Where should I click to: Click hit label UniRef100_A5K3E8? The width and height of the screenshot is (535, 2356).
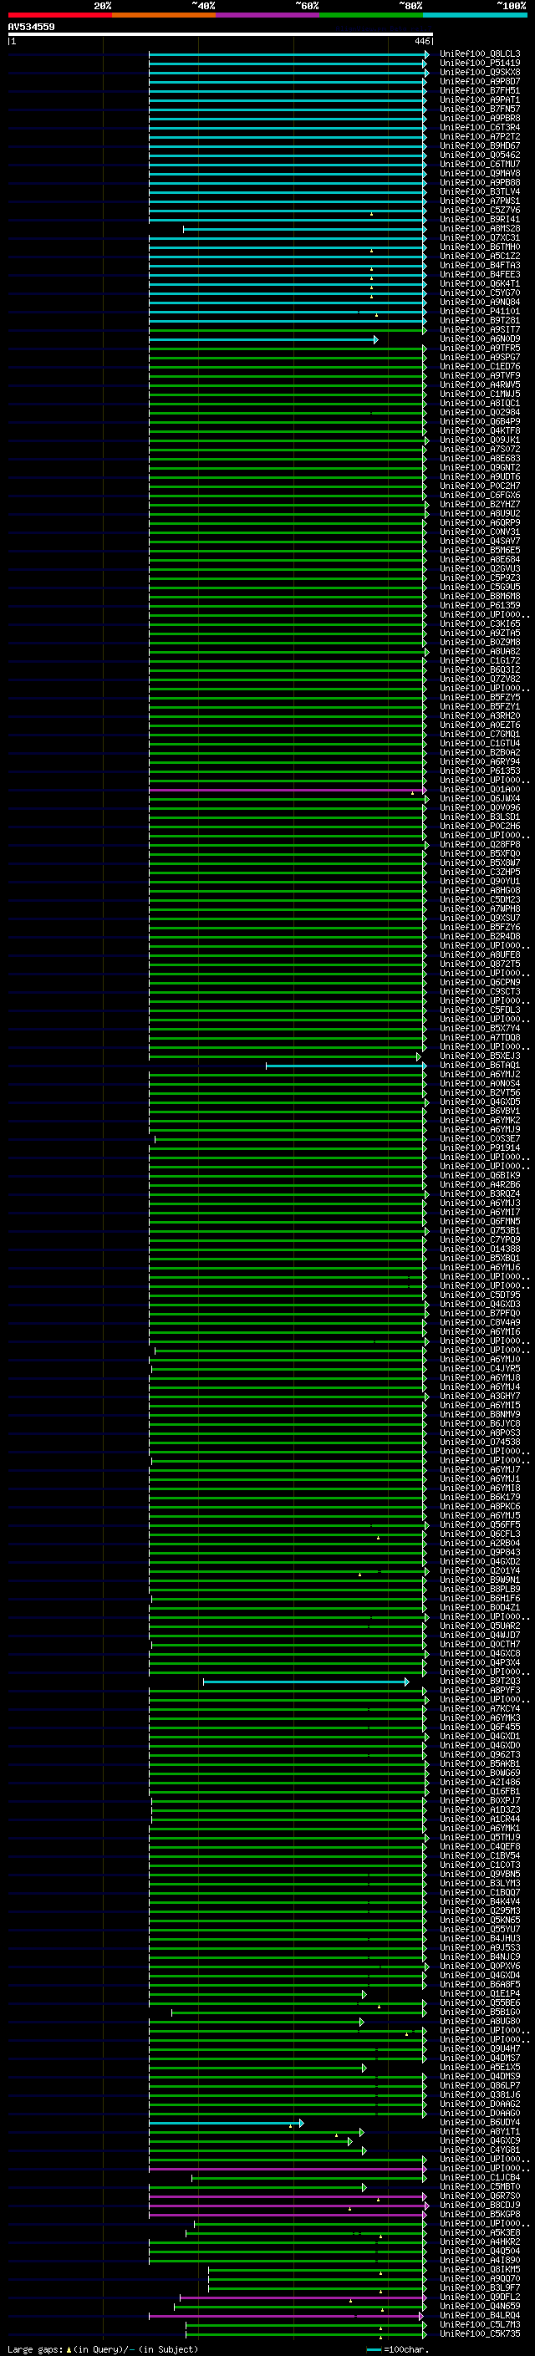click(479, 2232)
